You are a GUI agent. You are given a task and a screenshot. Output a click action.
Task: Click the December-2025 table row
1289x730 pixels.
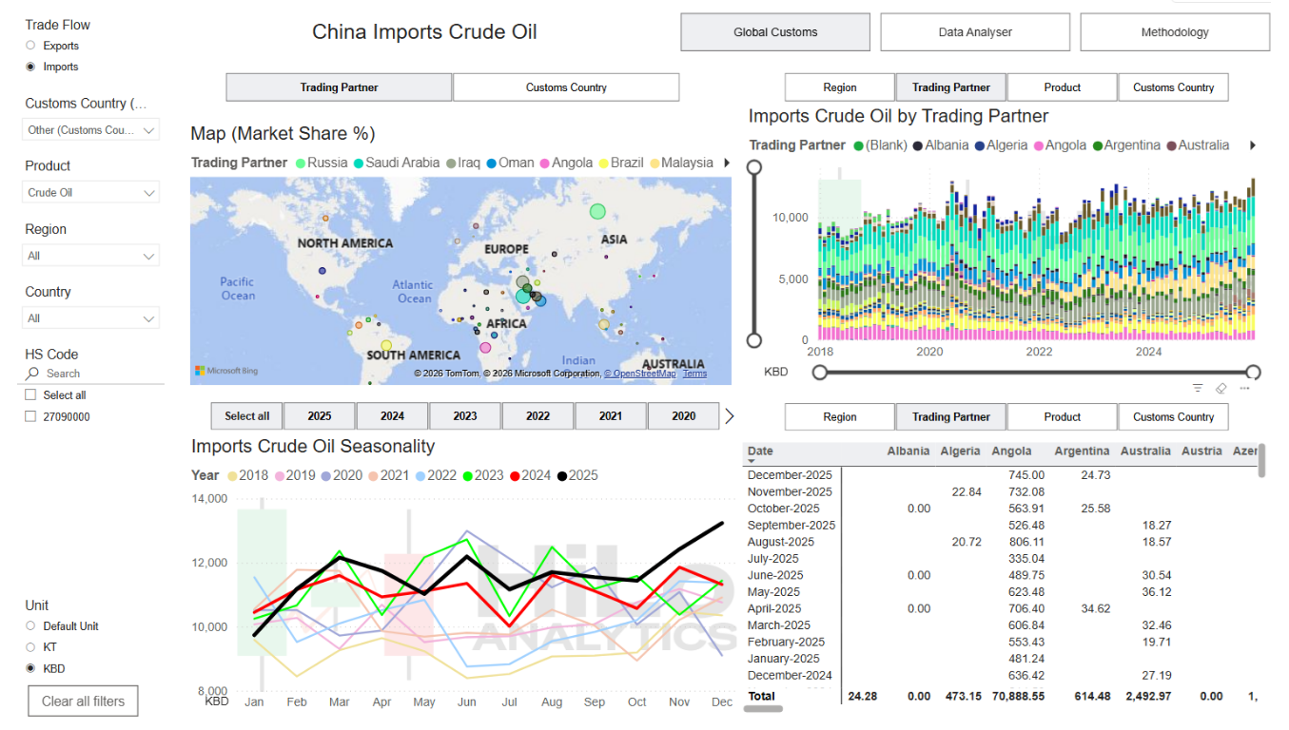(x=1001, y=475)
